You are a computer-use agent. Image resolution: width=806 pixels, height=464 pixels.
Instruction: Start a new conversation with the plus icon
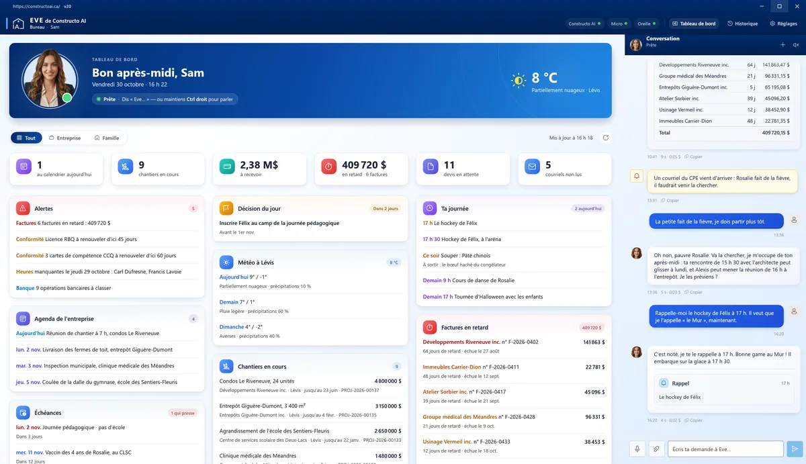tap(782, 45)
